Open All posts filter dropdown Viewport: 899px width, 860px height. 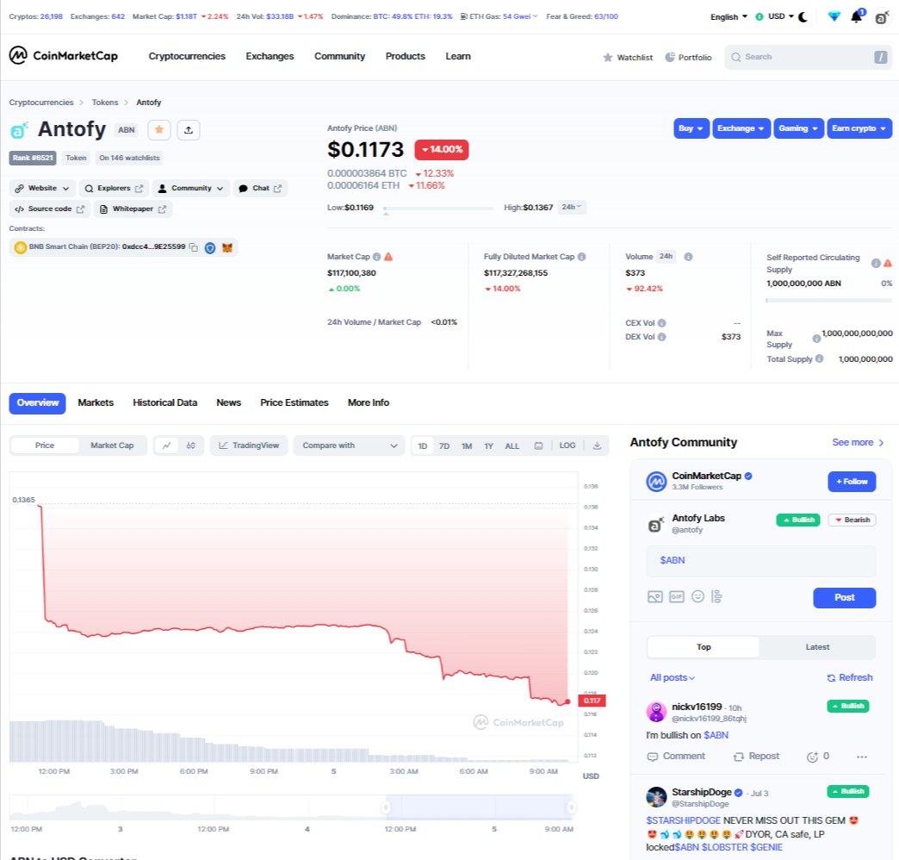point(672,677)
